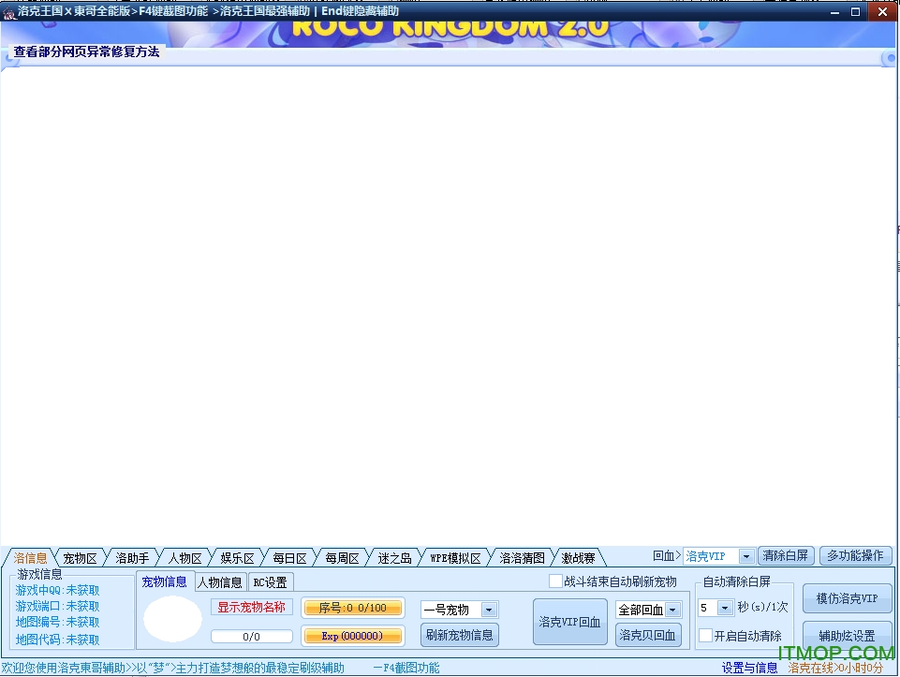
Task: Activate 模仿洛克VIP
Action: pos(847,599)
